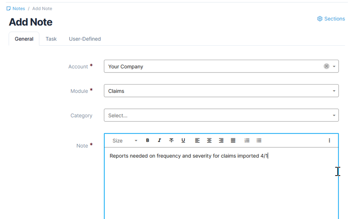The image size is (350, 219).
Task: Switch to the Task tab
Action: tap(51, 39)
